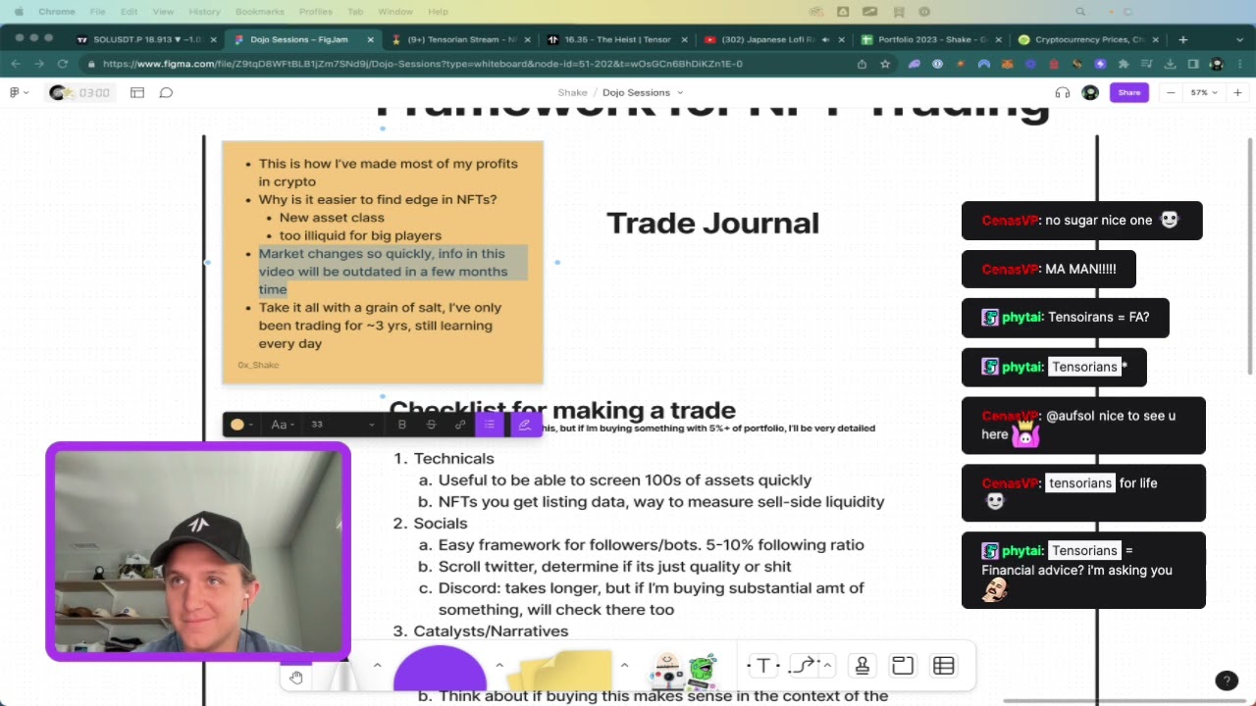Click the '1. Technicals' list item
Image resolution: width=1256 pixels, height=706 pixels.
[x=444, y=458]
